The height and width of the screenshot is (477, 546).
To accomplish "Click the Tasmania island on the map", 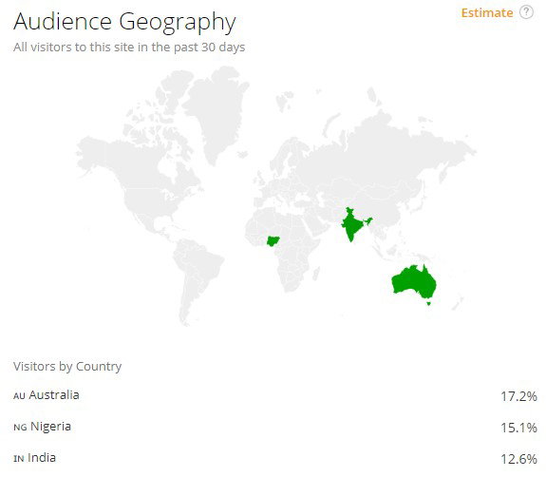I will [x=429, y=303].
